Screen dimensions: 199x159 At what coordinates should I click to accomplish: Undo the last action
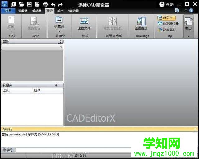coord(53,5)
